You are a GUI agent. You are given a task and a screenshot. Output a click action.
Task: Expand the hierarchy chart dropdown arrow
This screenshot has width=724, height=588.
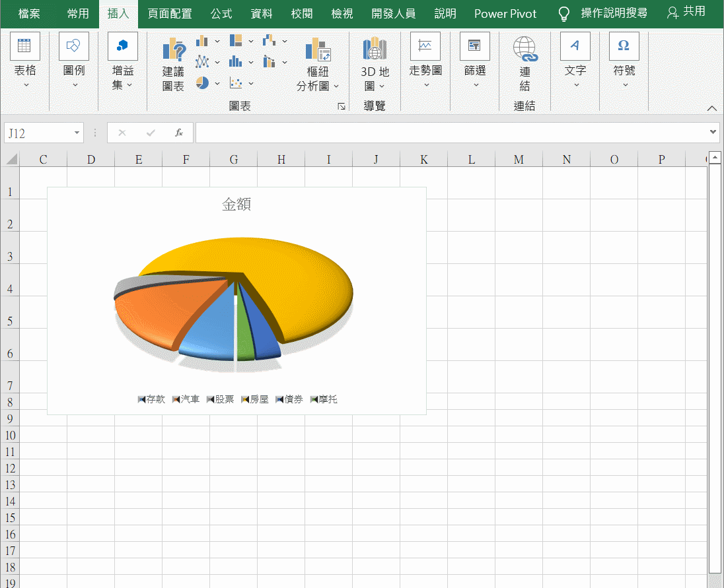(x=251, y=41)
